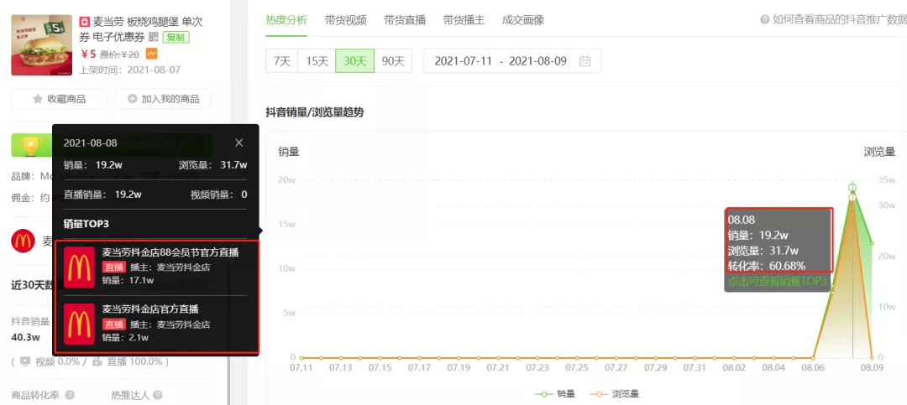This screenshot has height=405, width=907.
Task: Switch to the 带货视频 tab
Action: point(345,19)
